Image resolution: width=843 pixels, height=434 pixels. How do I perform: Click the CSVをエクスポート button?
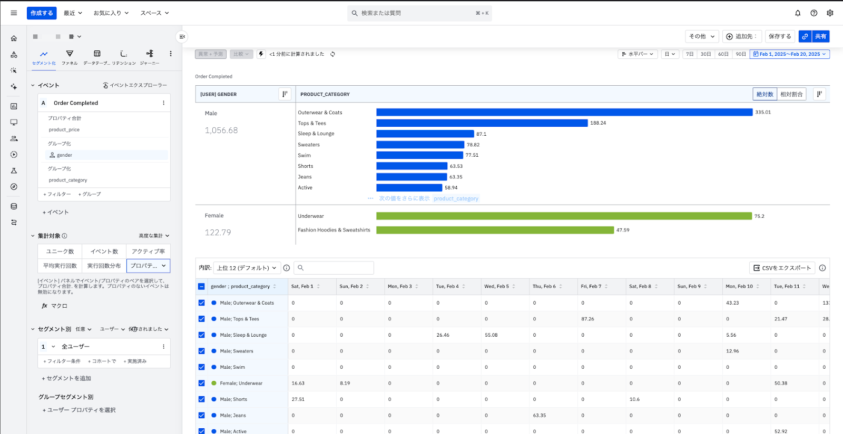coord(782,268)
